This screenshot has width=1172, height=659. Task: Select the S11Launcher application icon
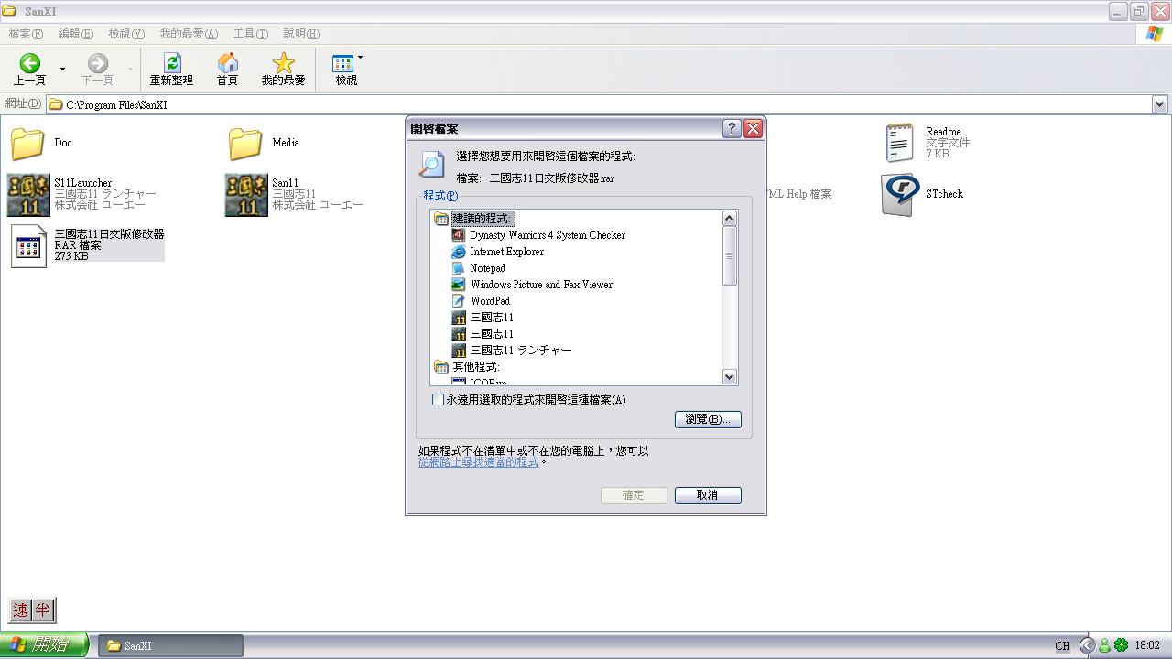[x=28, y=195]
